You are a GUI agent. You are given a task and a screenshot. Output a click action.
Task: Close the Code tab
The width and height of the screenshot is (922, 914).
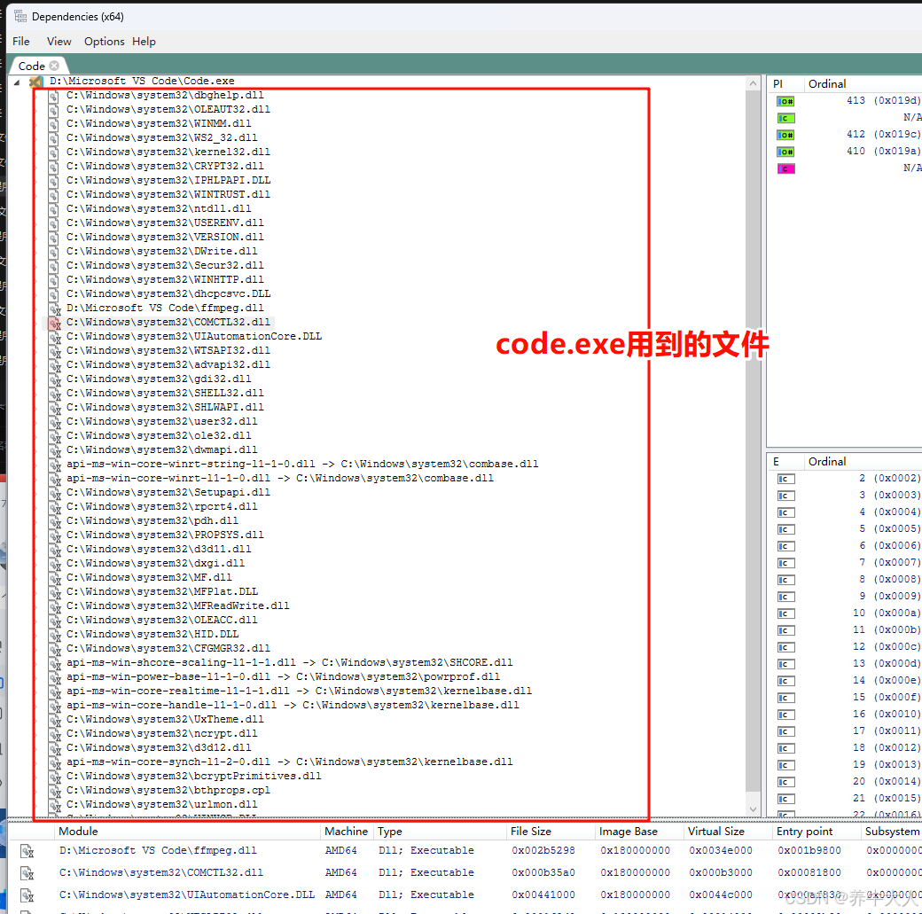[54, 66]
